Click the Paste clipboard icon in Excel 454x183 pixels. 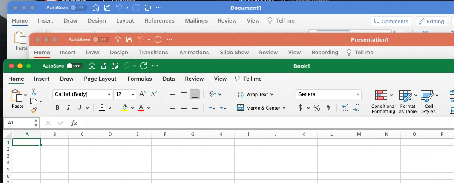tap(17, 96)
